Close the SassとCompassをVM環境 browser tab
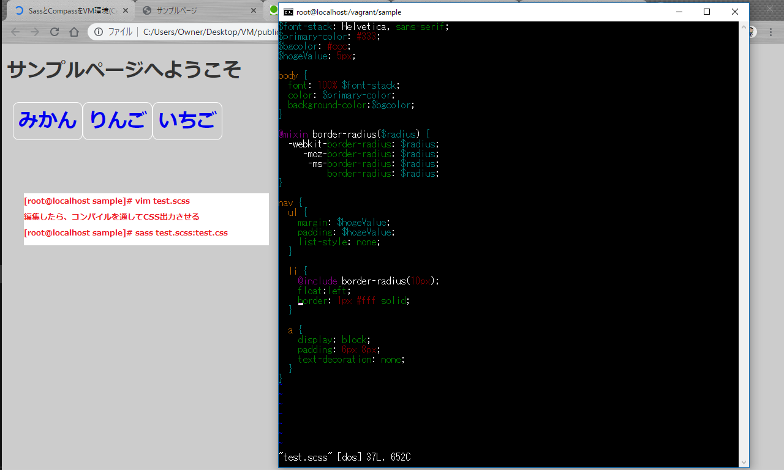The width and height of the screenshot is (784, 471). 126,10
